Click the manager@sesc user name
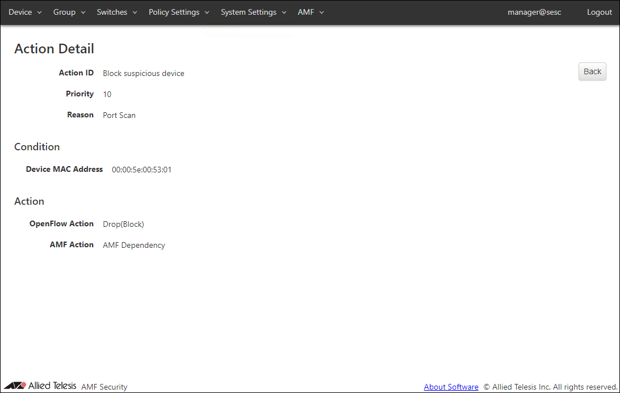Viewport: 620px width, 393px height. click(534, 12)
